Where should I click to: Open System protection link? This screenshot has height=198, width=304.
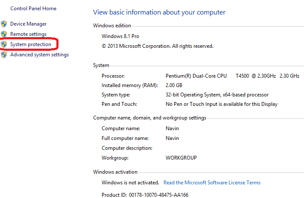31,44
